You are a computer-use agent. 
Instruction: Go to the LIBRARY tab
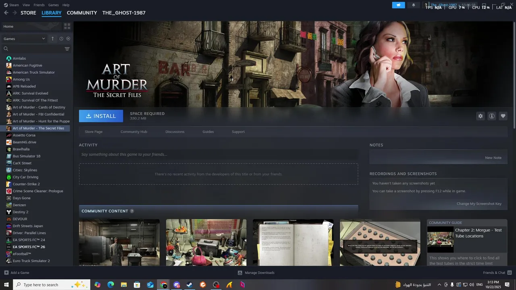pos(52,13)
